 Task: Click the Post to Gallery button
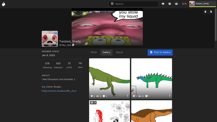pos(160,52)
